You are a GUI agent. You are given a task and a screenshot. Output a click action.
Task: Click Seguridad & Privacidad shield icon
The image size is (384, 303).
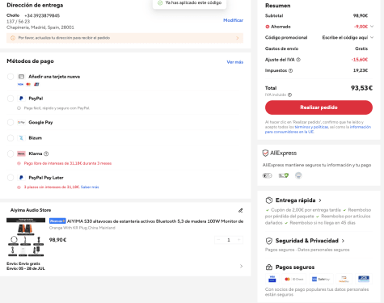(269, 241)
